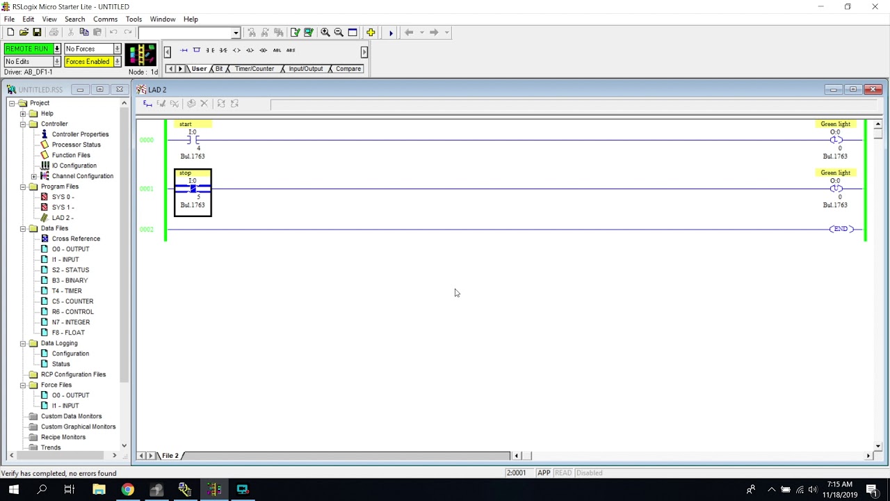Switch to the Bit instruction tab

(219, 69)
